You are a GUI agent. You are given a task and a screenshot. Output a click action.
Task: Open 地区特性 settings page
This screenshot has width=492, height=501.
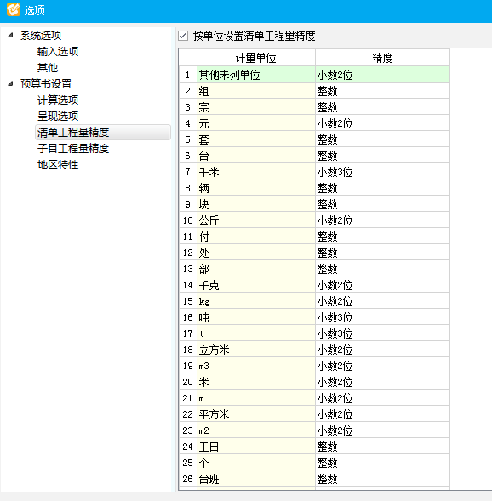pos(58,164)
